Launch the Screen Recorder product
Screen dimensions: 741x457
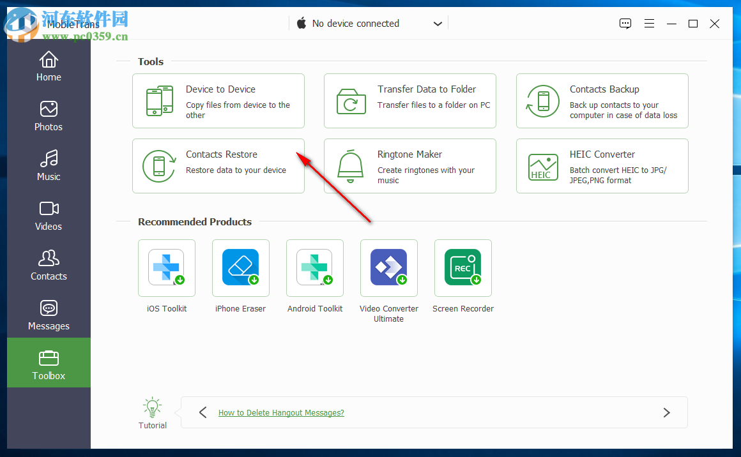click(463, 268)
